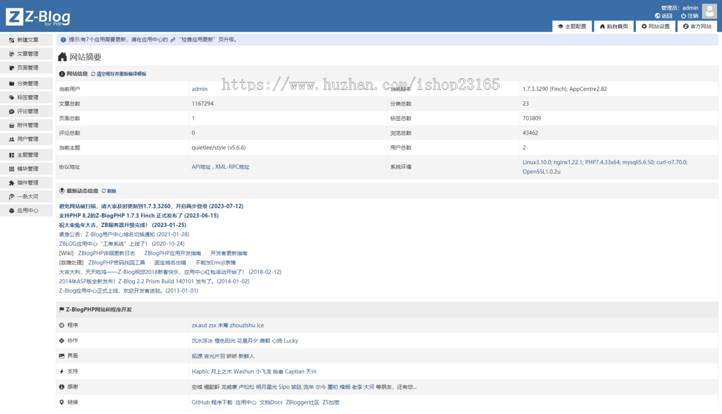
Task: Click the info icon beside 网站信息
Action: pyautogui.click(x=61, y=74)
